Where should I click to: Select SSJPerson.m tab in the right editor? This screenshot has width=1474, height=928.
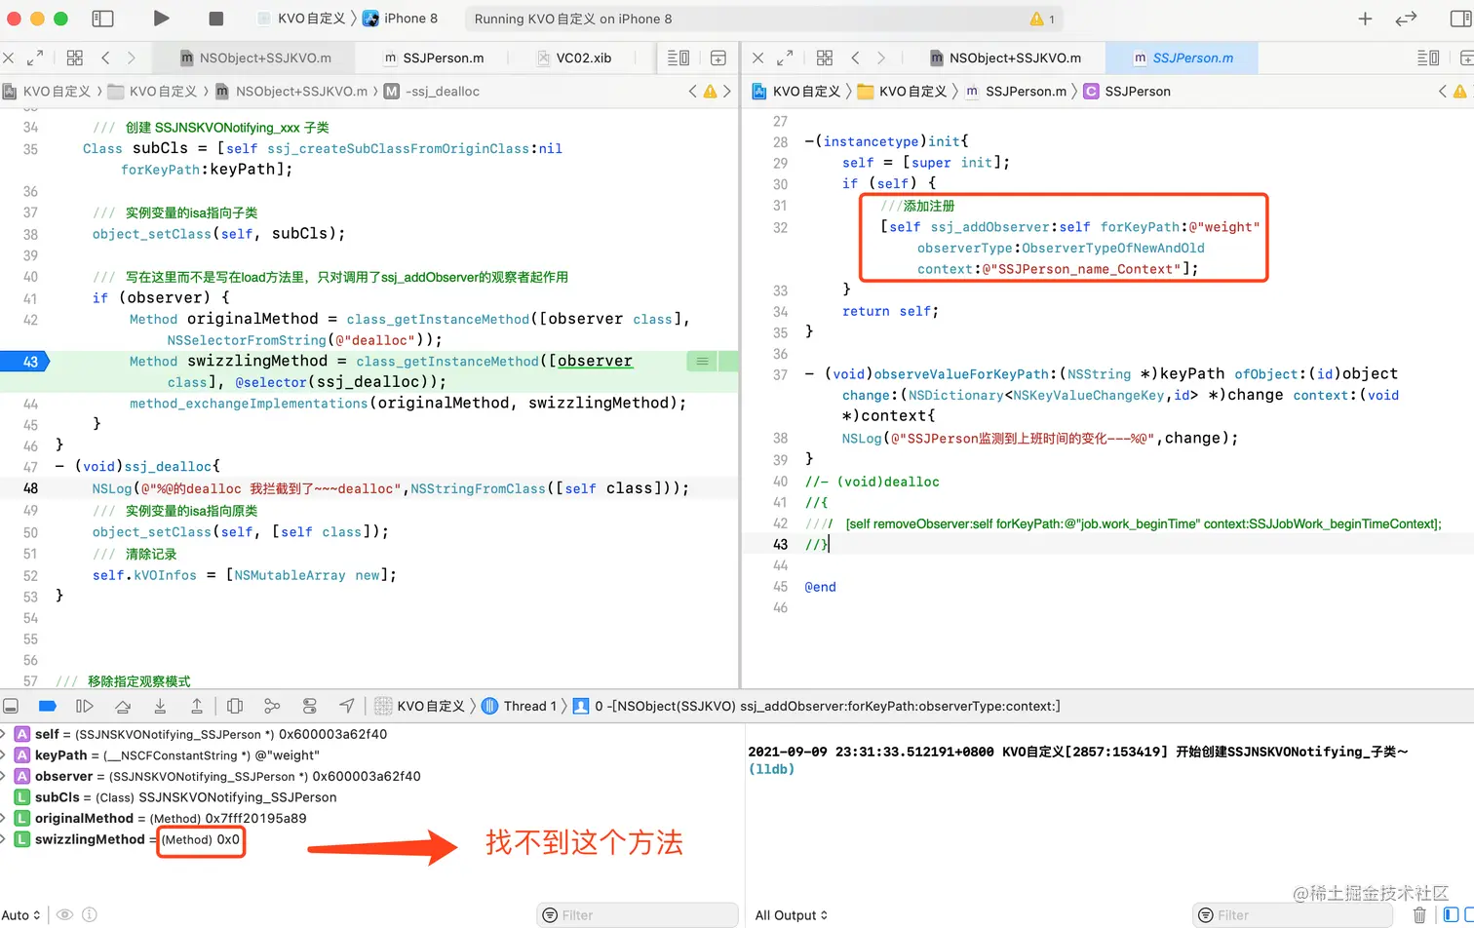point(1183,58)
